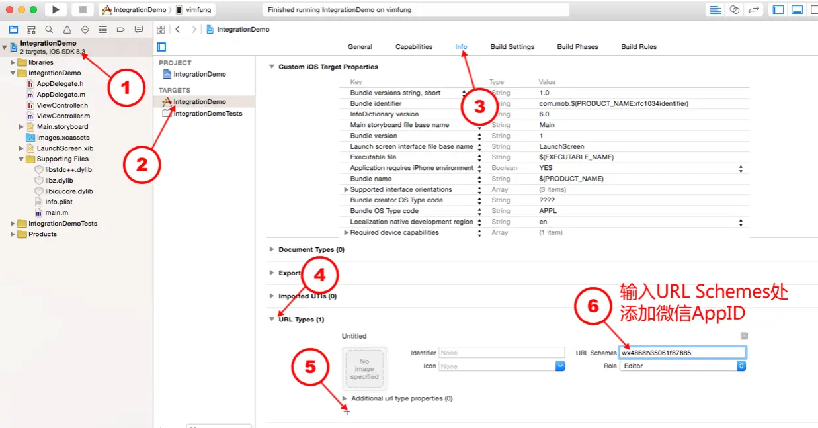This screenshot has height=428, width=818.
Task: Click the 'No image specified' icon well
Action: coord(364,369)
